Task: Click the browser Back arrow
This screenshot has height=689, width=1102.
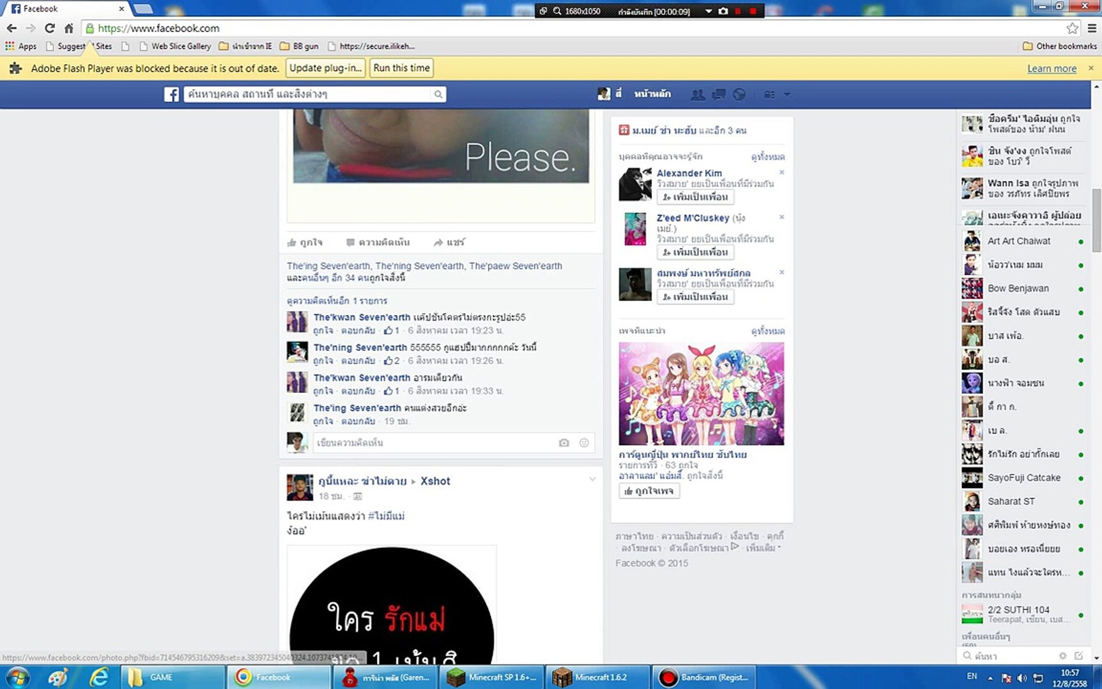Action: [x=11, y=28]
